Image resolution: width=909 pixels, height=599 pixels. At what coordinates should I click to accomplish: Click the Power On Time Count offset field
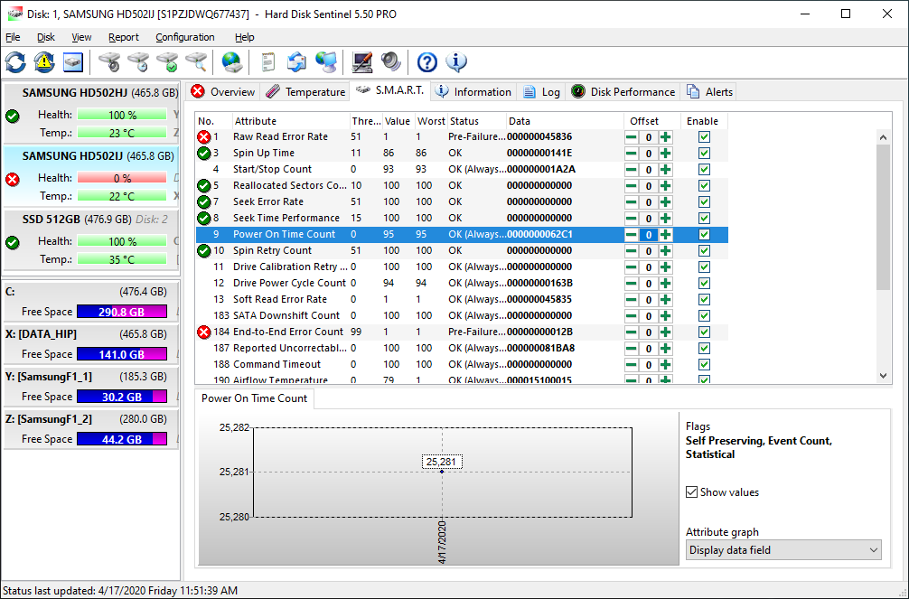pyautogui.click(x=648, y=235)
